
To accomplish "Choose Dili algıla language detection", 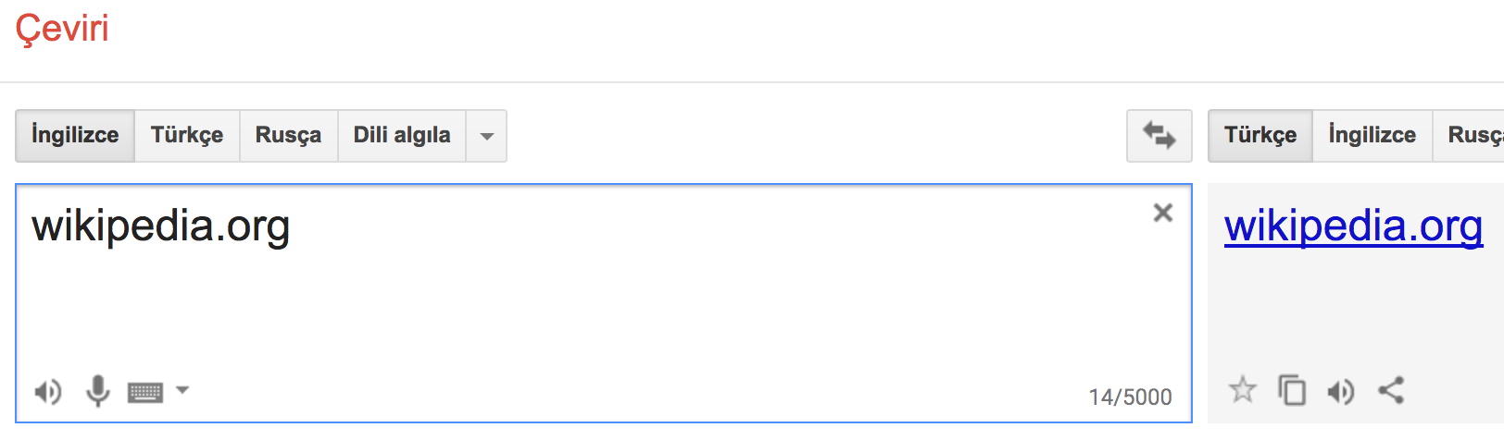I will (x=402, y=136).
